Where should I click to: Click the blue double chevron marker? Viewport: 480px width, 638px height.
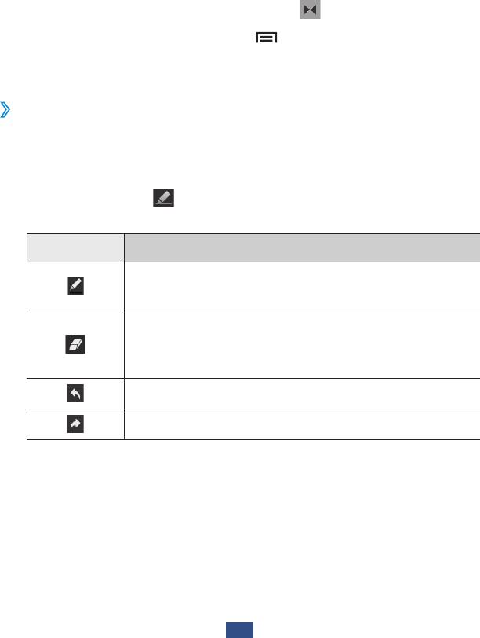(6, 112)
